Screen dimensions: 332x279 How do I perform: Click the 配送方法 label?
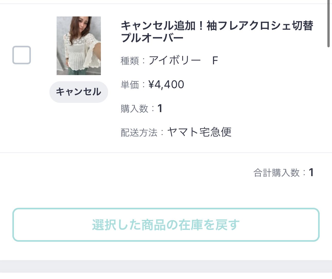coord(139,133)
